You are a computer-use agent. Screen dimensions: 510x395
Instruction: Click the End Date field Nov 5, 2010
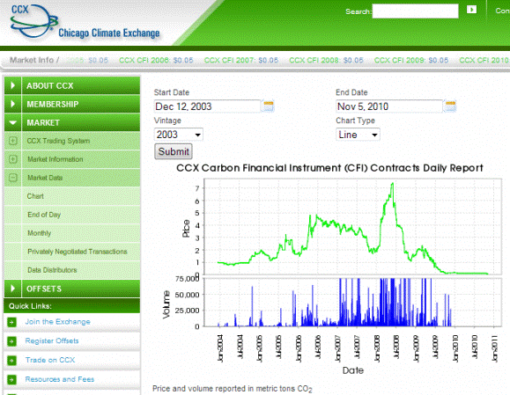click(x=389, y=106)
